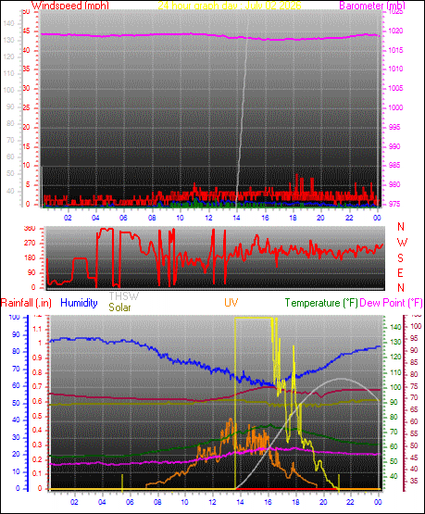Click hour 12 on bottom graph axis
425x514 pixels.
click(x=212, y=502)
